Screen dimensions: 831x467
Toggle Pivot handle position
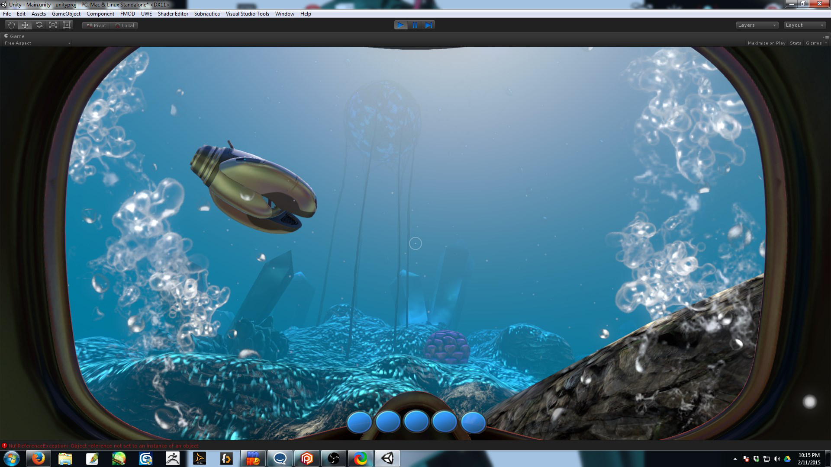tap(97, 26)
